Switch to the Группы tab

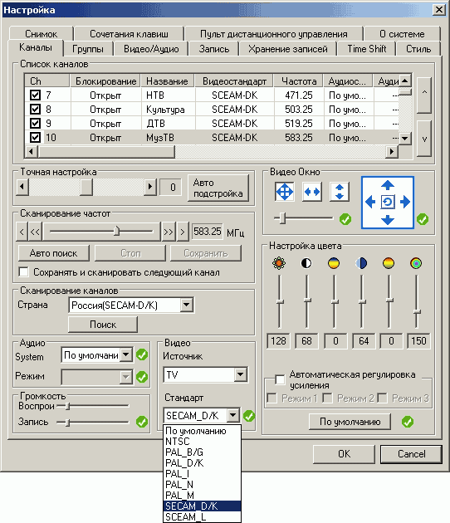tap(88, 49)
